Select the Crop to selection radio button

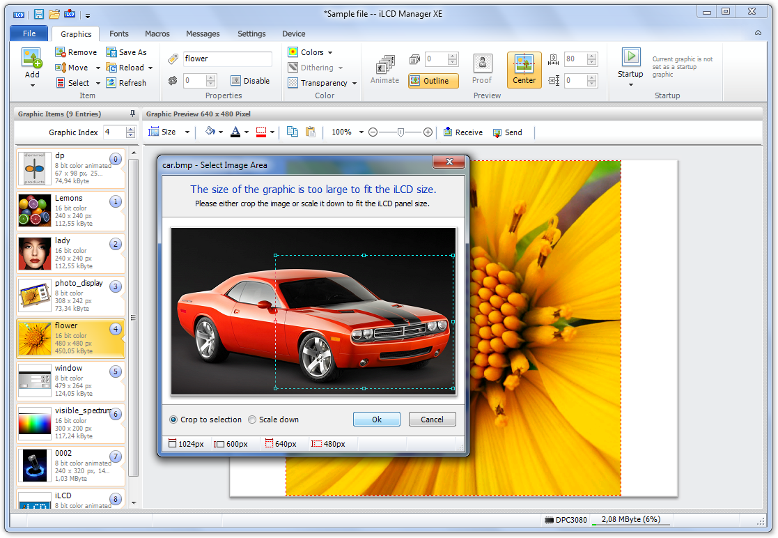(x=174, y=420)
